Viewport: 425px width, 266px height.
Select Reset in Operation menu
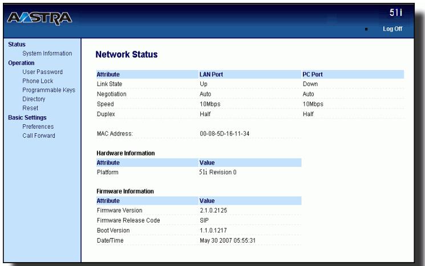(30, 108)
